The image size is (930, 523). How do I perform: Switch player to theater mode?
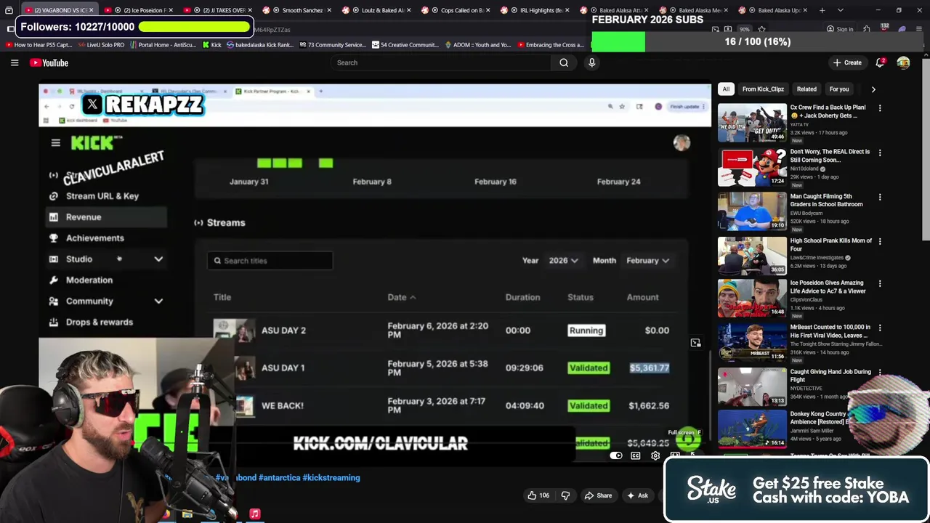(x=675, y=456)
